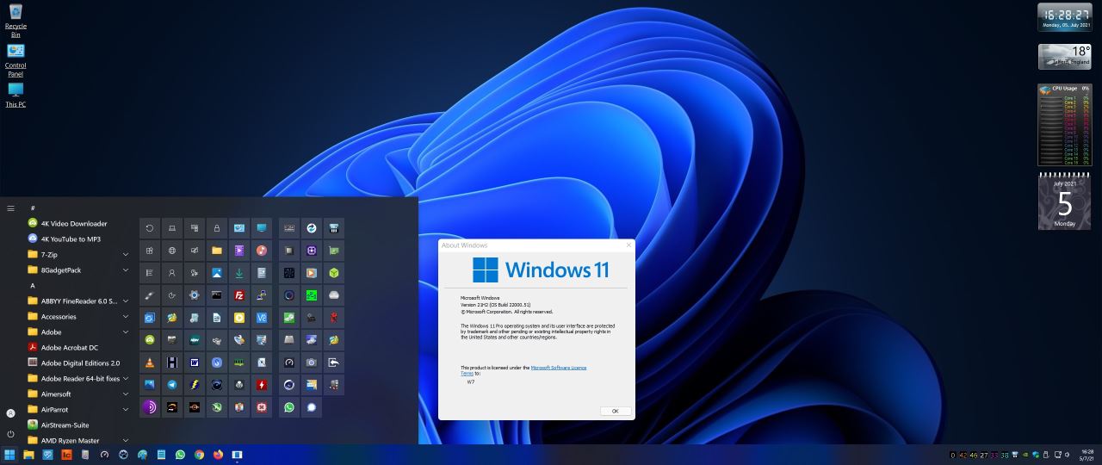The height and width of the screenshot is (465, 1102).
Task: Click the padlock lock tile
Action: click(x=217, y=228)
